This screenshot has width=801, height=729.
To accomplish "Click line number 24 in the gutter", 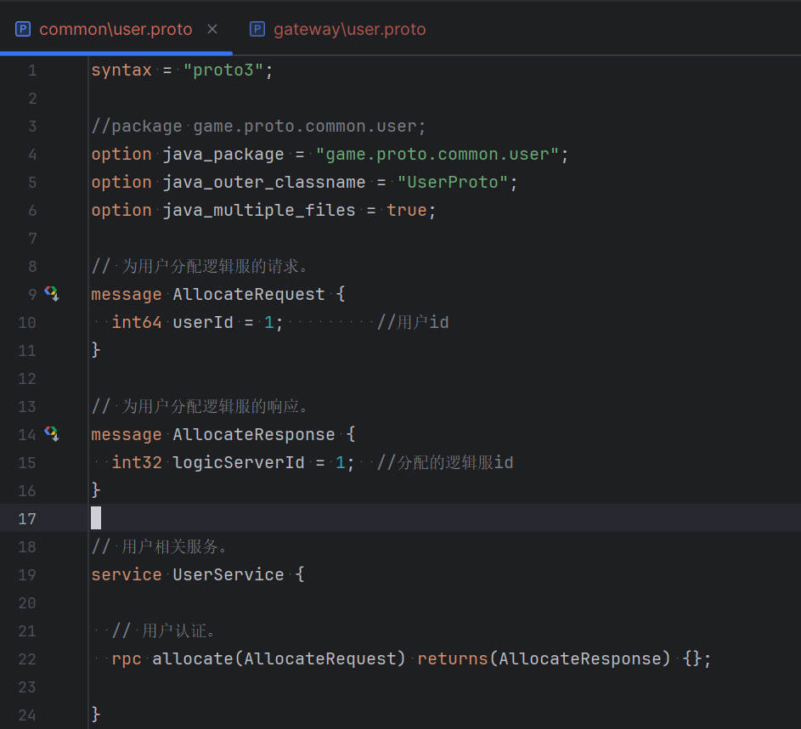I will (x=26, y=715).
